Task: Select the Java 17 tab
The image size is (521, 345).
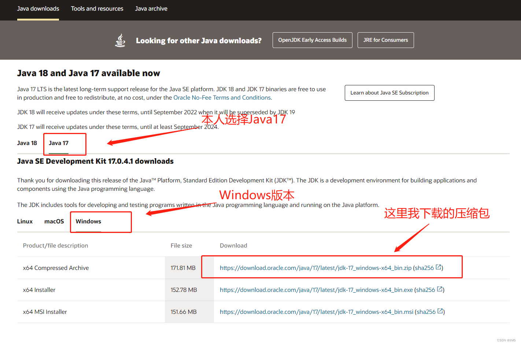Action: pyautogui.click(x=59, y=143)
